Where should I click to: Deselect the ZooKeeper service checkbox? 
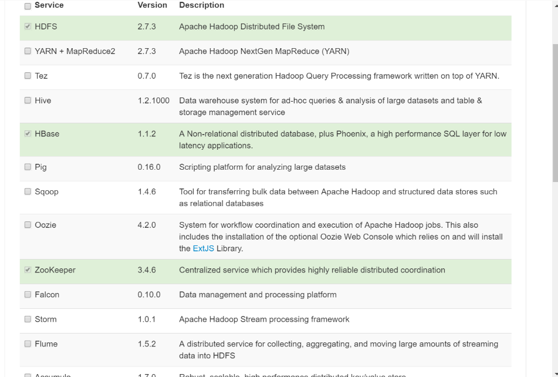pos(28,271)
